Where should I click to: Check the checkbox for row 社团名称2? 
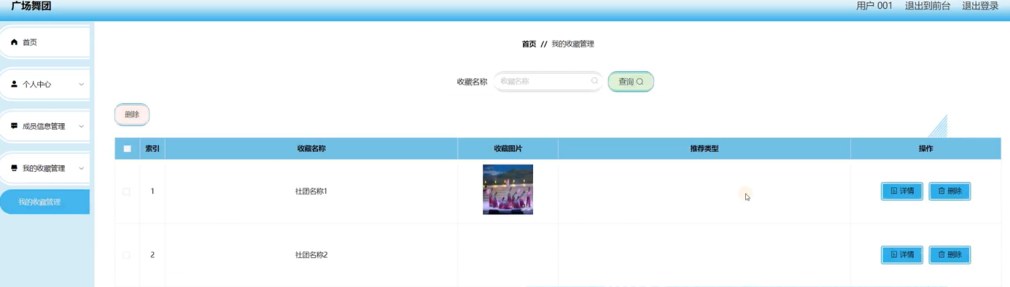(x=127, y=255)
